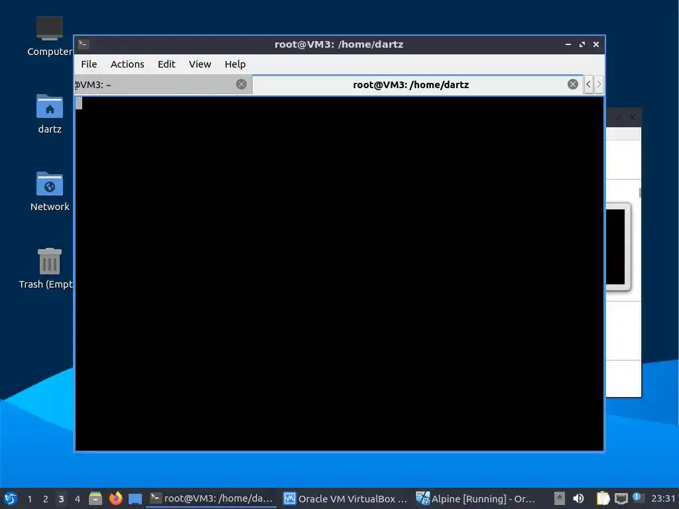
Task: Click the VM preview thumbnail in the VirtualBox window
Action: 617,247
